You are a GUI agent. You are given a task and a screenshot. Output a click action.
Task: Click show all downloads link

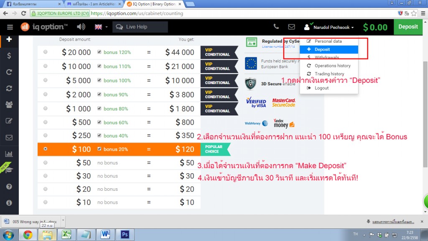[393, 222]
